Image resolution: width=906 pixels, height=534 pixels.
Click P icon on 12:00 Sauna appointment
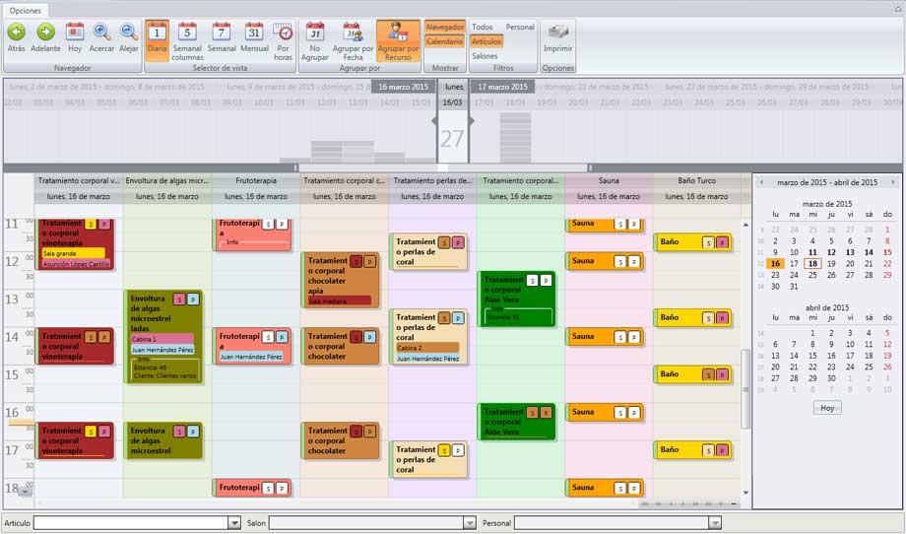[634, 262]
